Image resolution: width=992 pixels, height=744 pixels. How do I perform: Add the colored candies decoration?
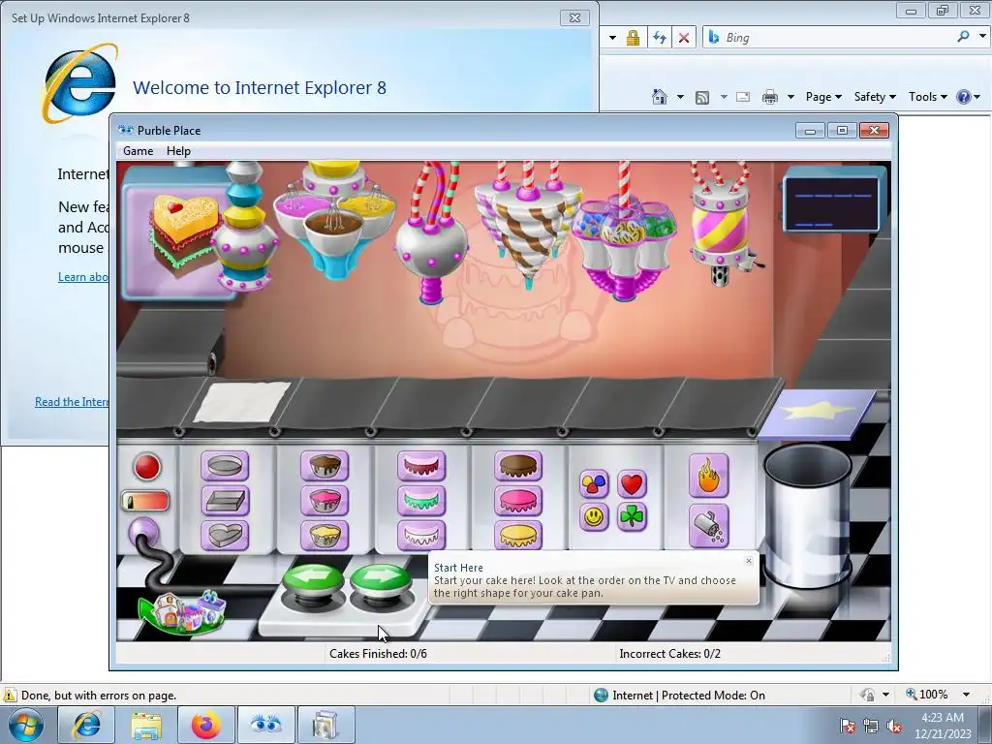[594, 484]
